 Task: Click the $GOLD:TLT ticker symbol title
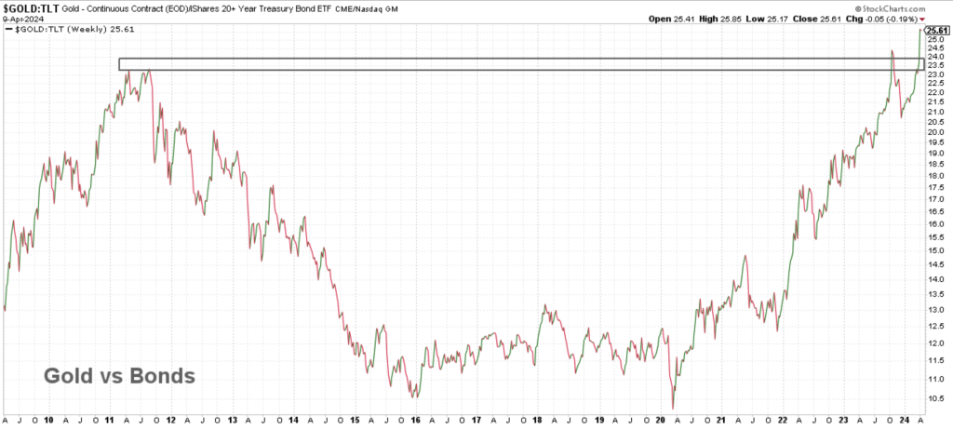pos(31,7)
